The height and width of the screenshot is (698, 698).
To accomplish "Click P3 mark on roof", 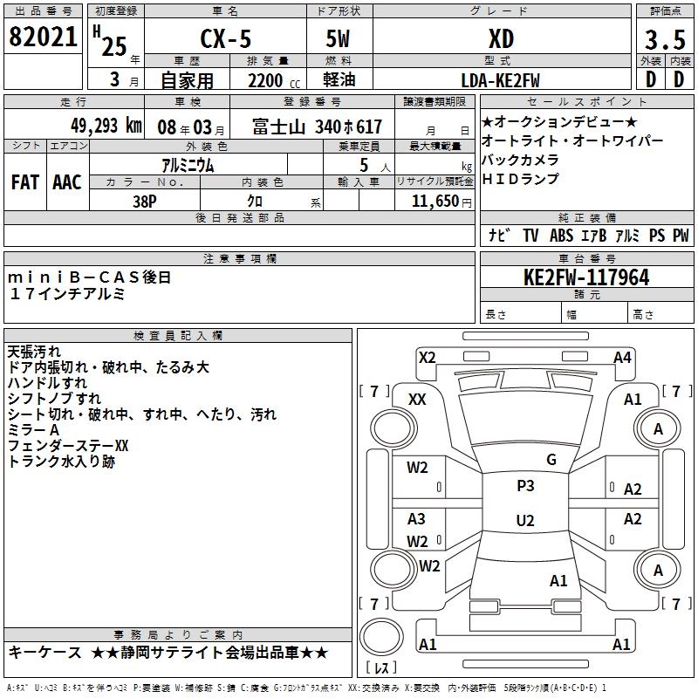I will [x=525, y=486].
